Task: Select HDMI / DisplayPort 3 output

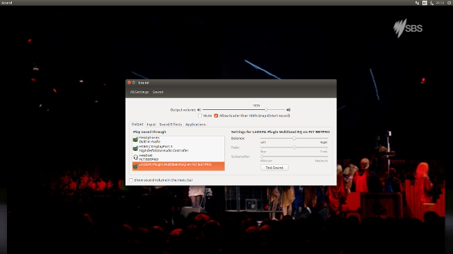Action: pos(178,148)
